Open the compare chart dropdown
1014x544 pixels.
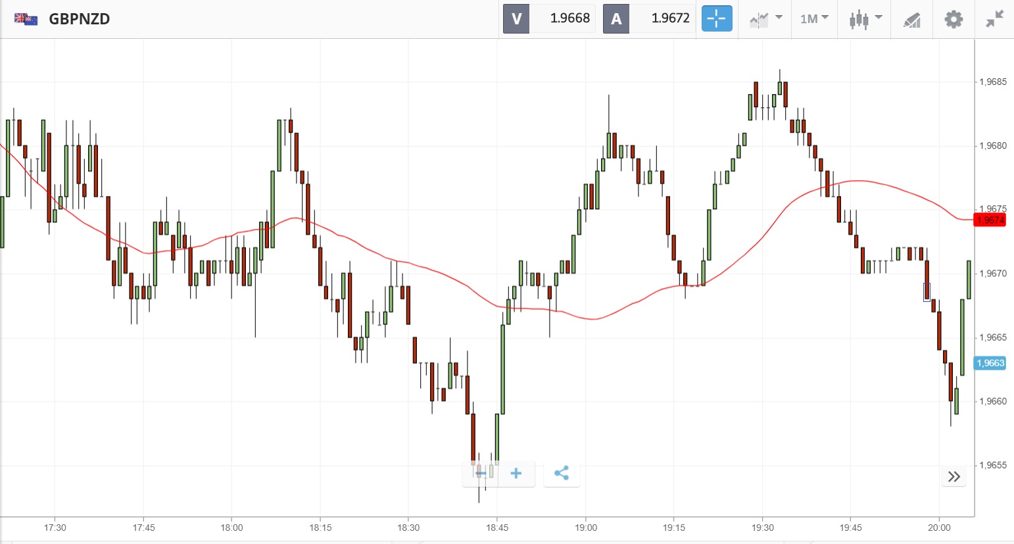[765, 18]
